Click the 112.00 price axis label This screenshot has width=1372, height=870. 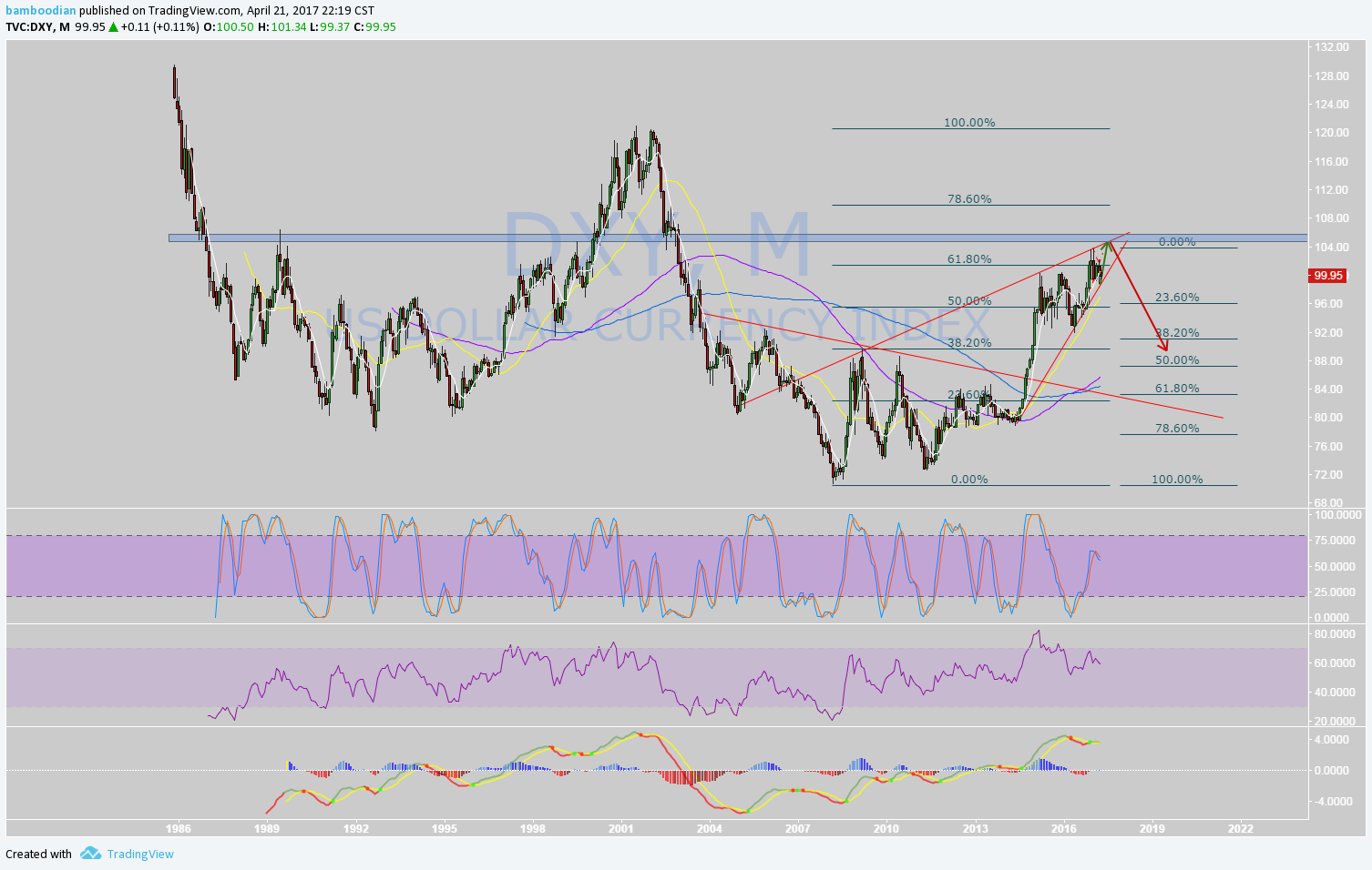[1332, 190]
